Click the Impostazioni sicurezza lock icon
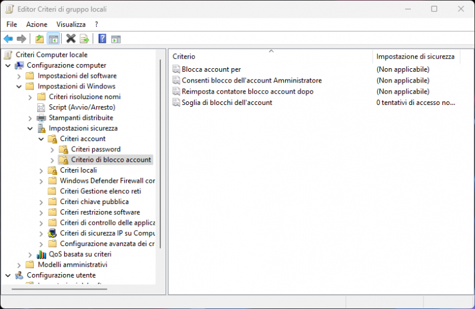This screenshot has width=475, height=309. point(41,128)
